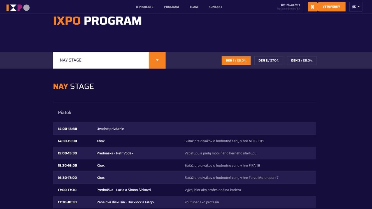
Task: Click the 15:30-16:00 time cell
Action: pyautogui.click(x=67, y=166)
